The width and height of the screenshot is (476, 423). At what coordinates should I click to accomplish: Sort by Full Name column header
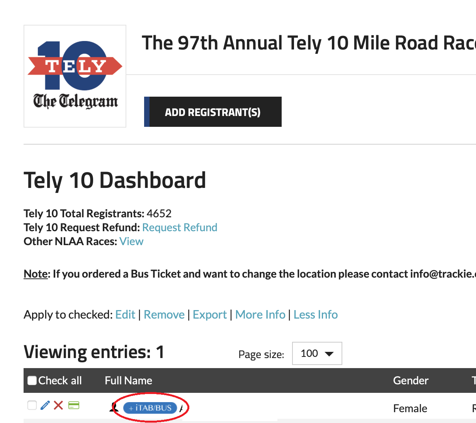tap(128, 380)
